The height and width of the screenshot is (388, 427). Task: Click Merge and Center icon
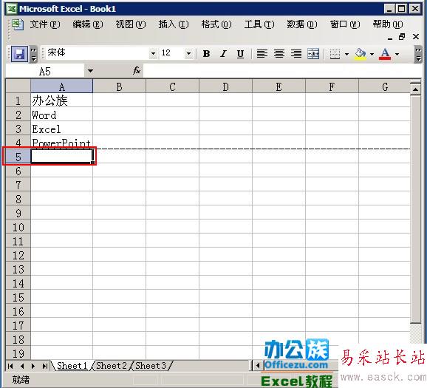pyautogui.click(x=313, y=54)
